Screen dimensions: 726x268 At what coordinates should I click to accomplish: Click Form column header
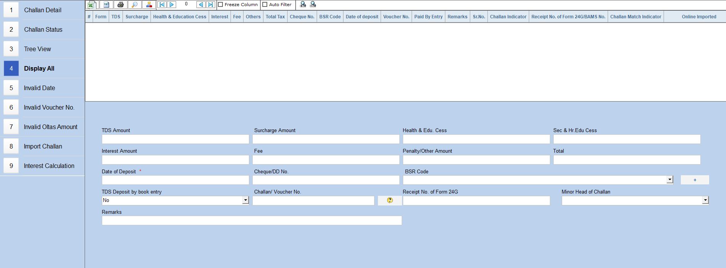click(x=101, y=17)
